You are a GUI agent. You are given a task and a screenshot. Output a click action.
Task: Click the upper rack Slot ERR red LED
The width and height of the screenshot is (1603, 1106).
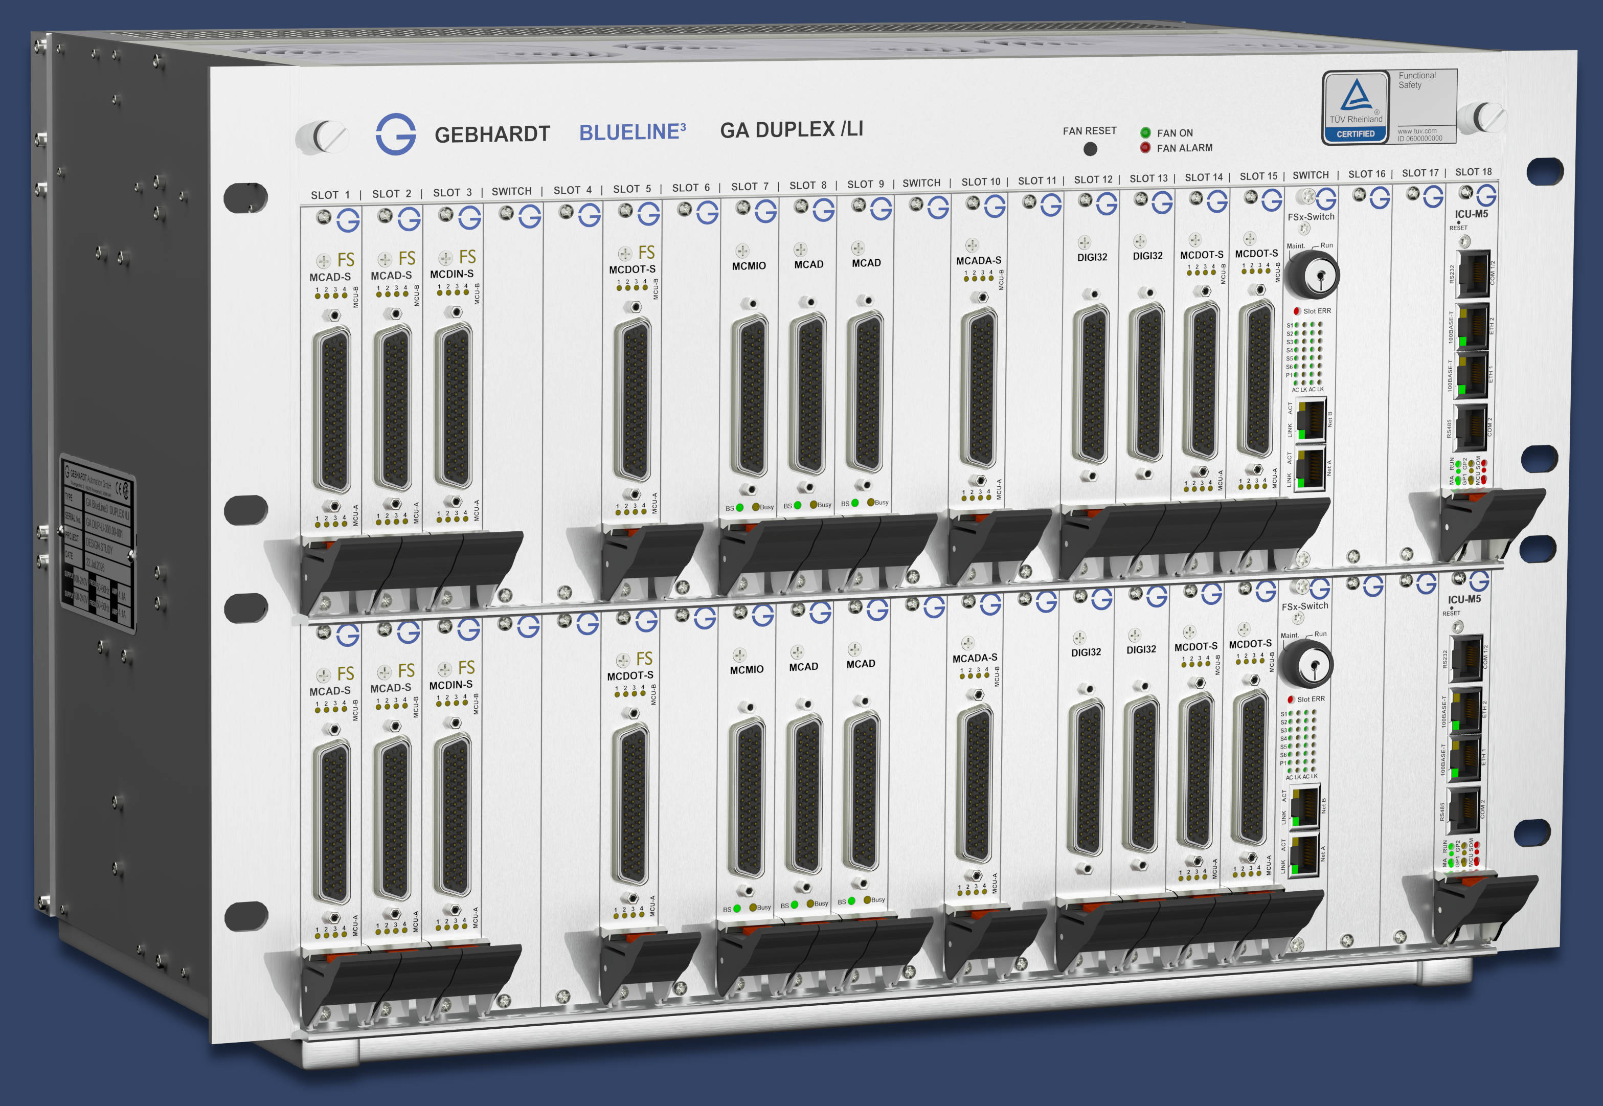pos(1296,311)
